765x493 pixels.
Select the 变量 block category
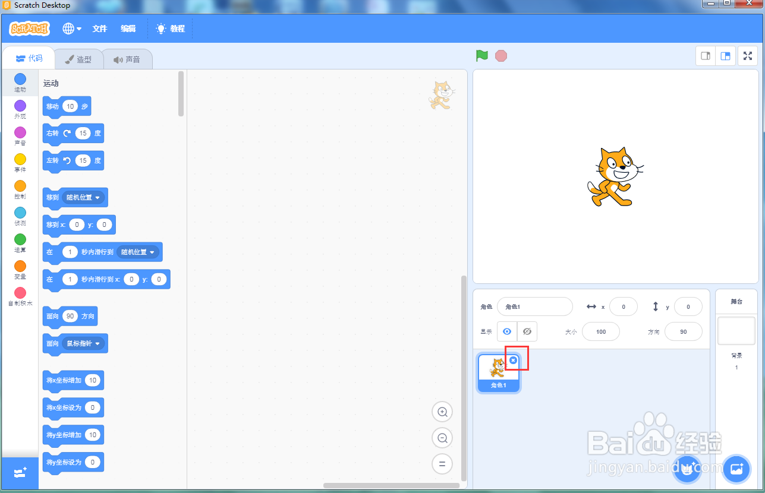(x=20, y=270)
